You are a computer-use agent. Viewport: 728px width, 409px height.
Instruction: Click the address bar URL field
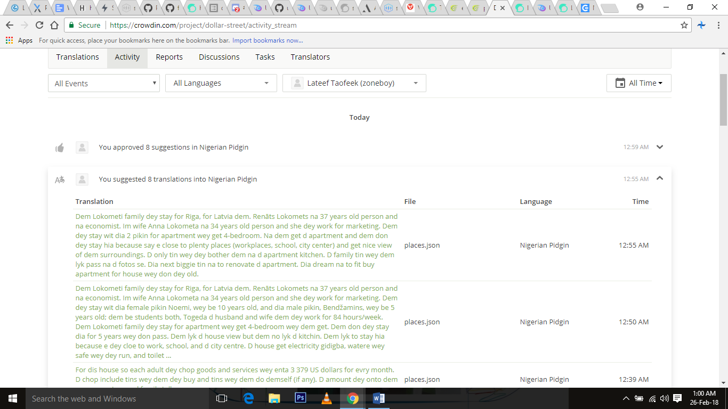[x=392, y=25]
